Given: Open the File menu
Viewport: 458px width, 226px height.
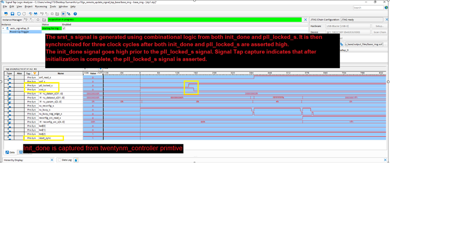Looking at the screenshot, I should [x=5, y=6].
